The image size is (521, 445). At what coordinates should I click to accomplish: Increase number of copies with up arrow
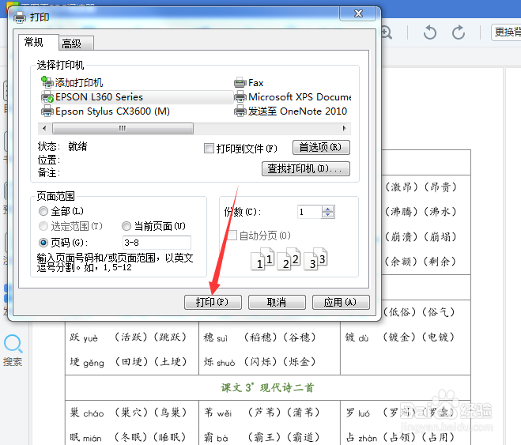(328, 209)
